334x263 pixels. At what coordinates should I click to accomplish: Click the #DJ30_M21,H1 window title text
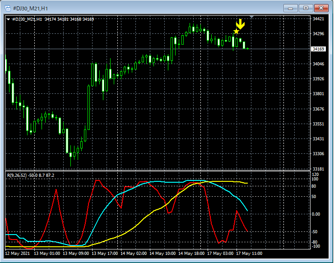[x=30, y=9]
